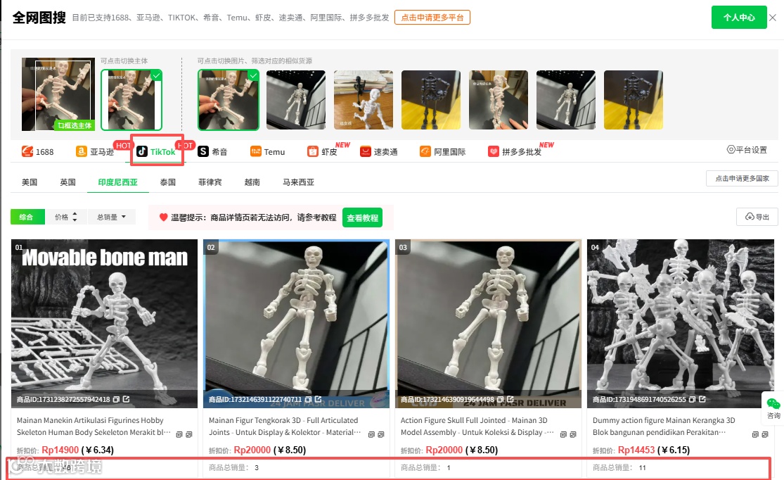The height and width of the screenshot is (480, 784).
Task: Select the TikTok platform tab
Action: tap(157, 151)
